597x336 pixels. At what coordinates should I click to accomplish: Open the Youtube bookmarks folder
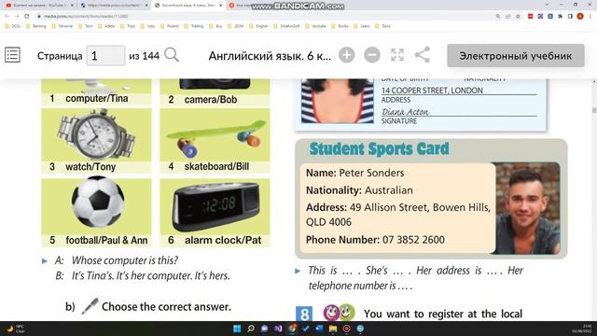(315, 26)
